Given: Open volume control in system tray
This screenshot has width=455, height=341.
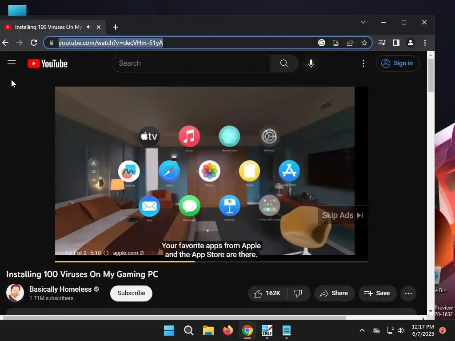Looking at the screenshot, I should (x=401, y=330).
